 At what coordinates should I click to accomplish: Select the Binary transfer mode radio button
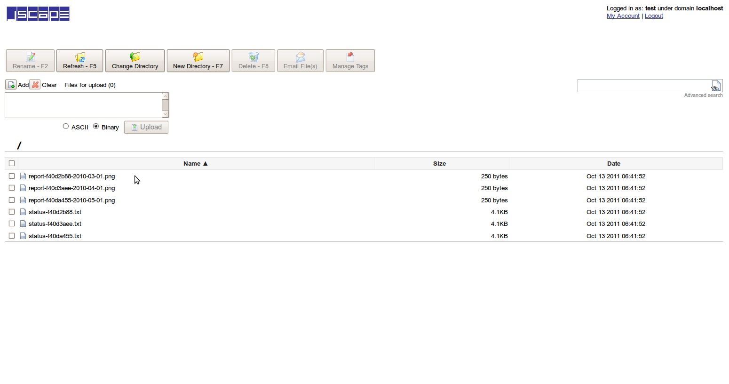(96, 126)
